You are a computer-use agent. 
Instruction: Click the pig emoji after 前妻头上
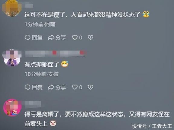click(x=53, y=123)
